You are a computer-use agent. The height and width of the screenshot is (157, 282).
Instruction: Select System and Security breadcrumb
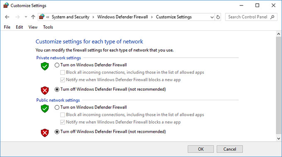(x=70, y=17)
